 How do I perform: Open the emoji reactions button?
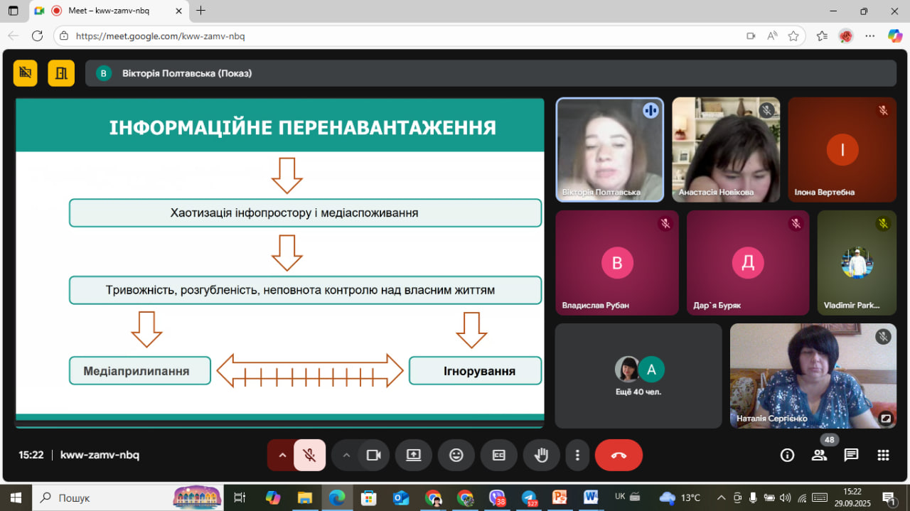(456, 456)
